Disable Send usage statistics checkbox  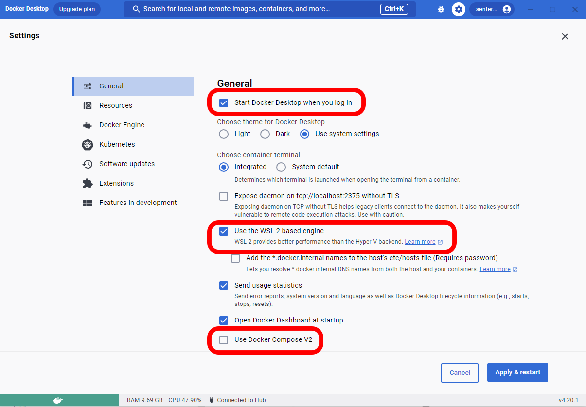(x=224, y=285)
